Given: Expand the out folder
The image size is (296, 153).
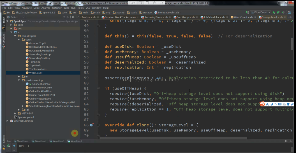Looking at the screenshot, I should [x=11, y=29].
